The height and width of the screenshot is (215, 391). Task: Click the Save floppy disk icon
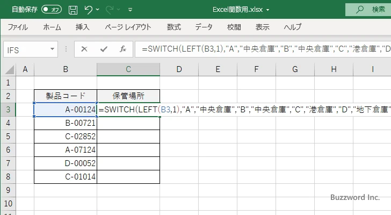click(x=73, y=10)
